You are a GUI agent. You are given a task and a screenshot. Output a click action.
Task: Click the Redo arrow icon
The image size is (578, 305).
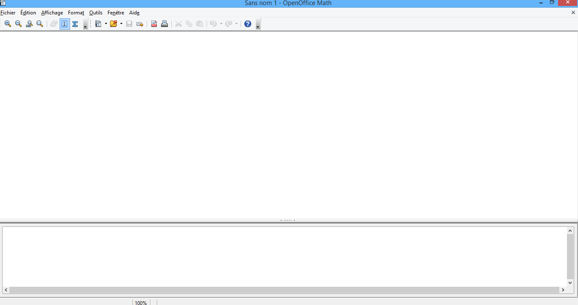pyautogui.click(x=229, y=24)
